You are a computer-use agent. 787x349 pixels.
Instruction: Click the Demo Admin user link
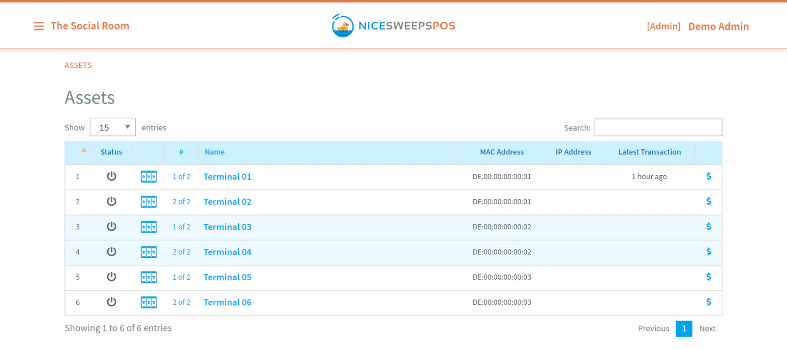coord(719,27)
